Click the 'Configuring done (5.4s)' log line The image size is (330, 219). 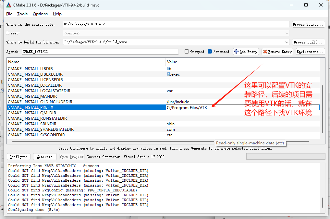(x=34, y=210)
